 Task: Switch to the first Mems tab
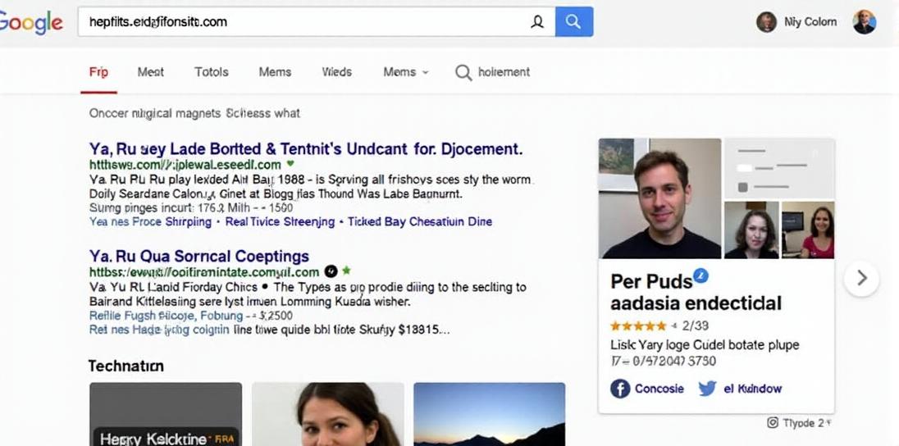point(276,72)
